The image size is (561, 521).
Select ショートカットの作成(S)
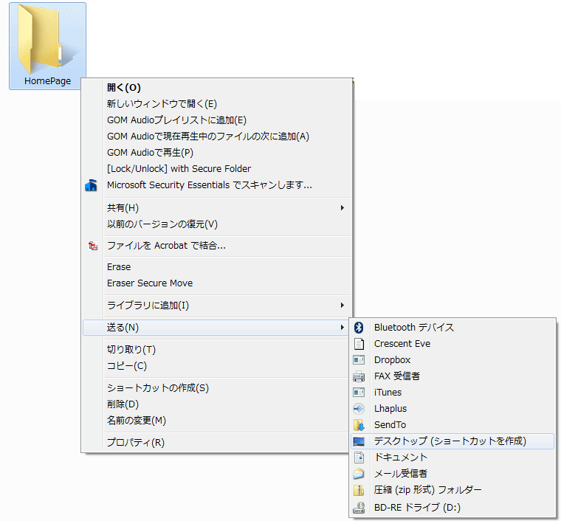click(216, 388)
